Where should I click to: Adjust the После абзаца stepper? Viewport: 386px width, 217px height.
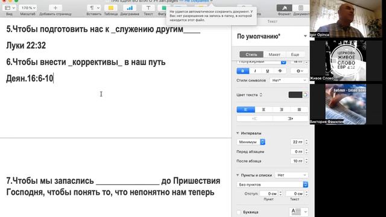(x=306, y=161)
